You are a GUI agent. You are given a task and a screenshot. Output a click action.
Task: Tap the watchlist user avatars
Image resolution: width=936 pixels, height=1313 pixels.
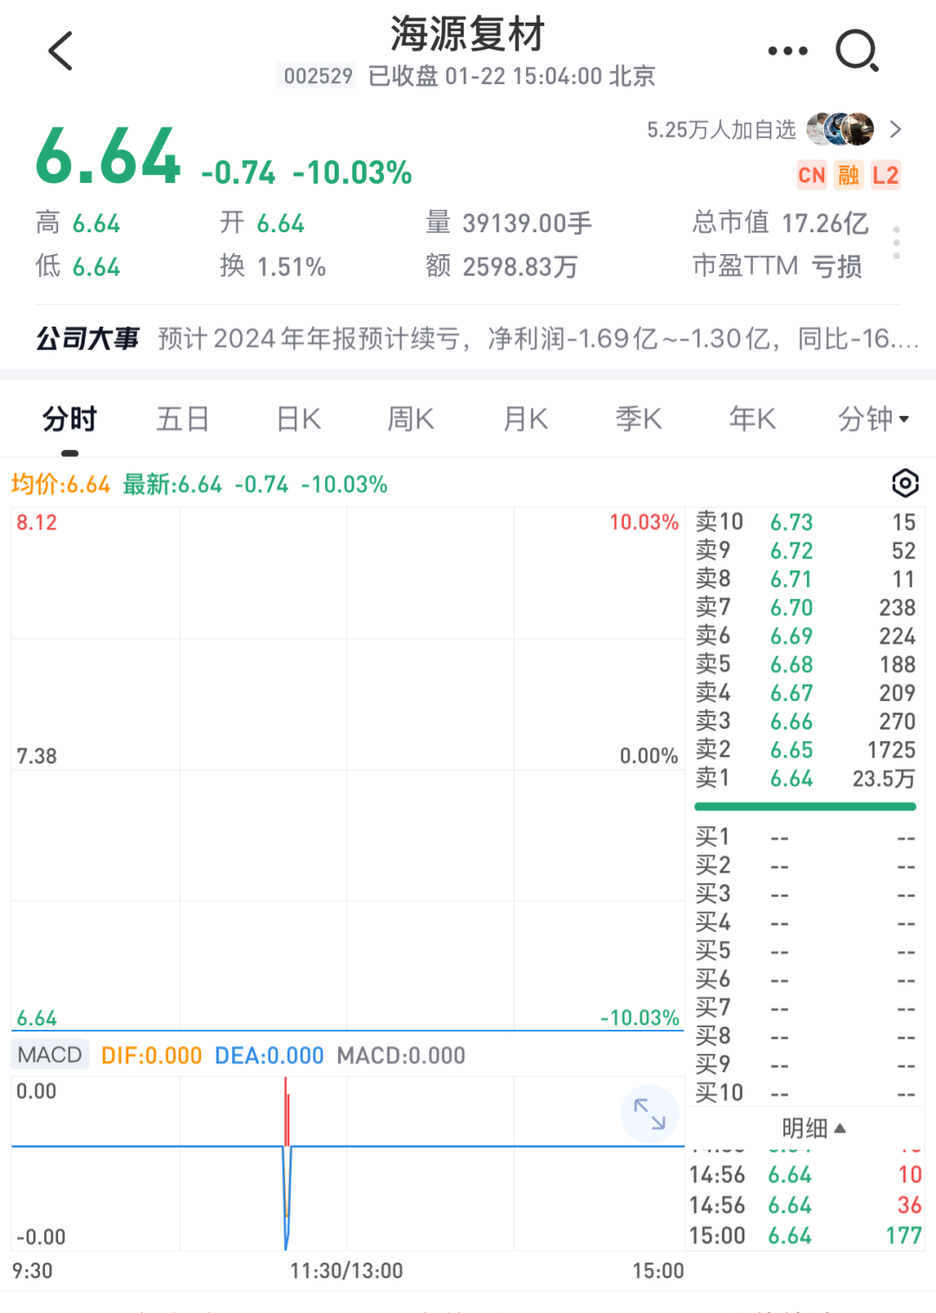coord(840,129)
